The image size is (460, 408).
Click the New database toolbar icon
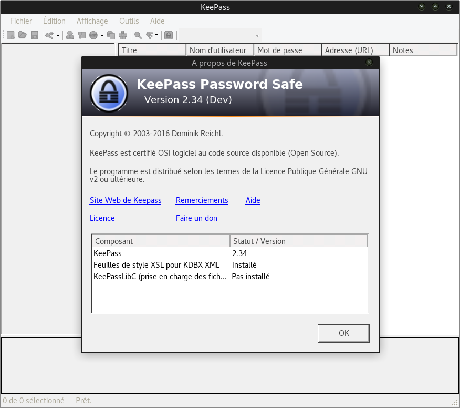click(11, 35)
